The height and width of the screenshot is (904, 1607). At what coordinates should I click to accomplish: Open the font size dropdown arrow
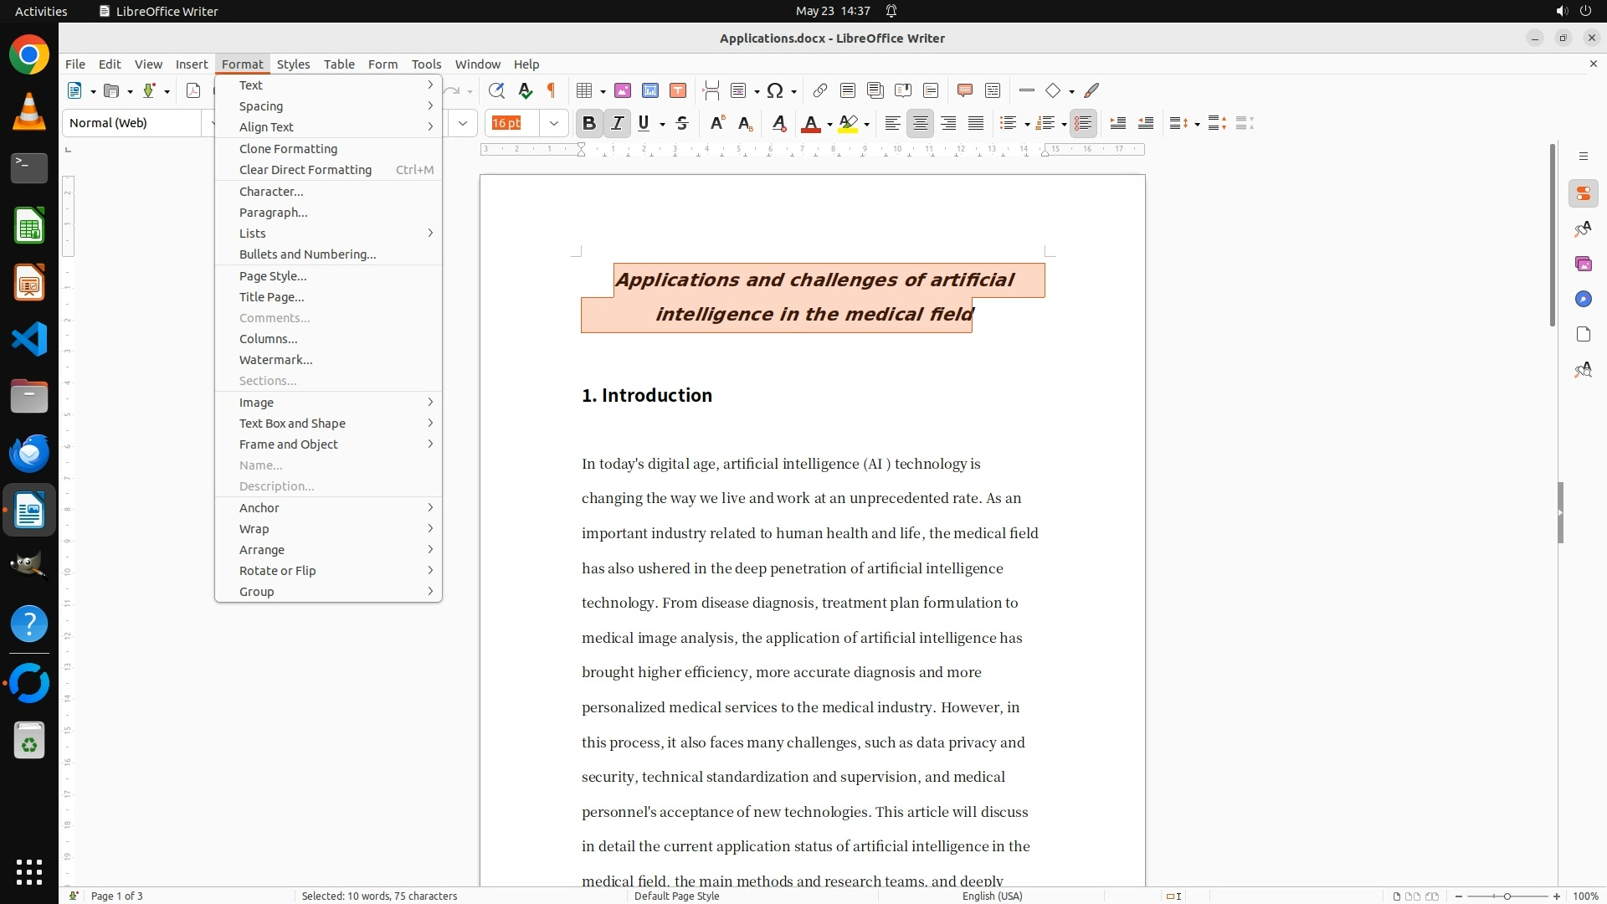point(554,123)
